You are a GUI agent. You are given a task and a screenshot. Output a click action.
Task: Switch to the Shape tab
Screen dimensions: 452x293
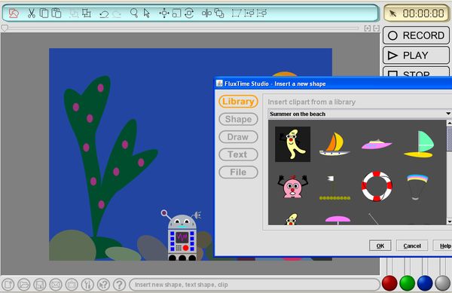[x=238, y=119]
